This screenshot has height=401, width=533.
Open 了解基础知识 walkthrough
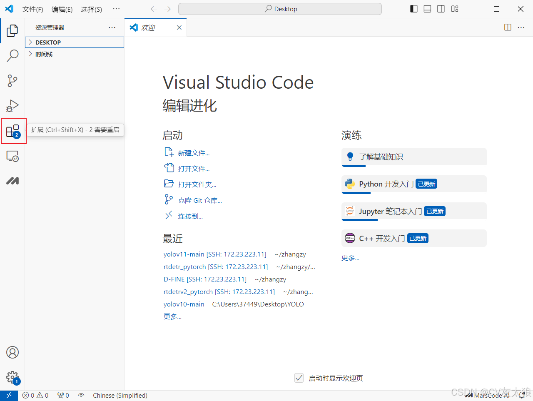414,157
